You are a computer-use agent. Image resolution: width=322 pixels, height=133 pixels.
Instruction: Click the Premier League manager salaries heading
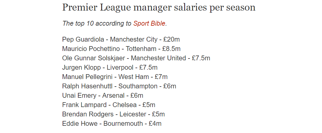point(159,7)
